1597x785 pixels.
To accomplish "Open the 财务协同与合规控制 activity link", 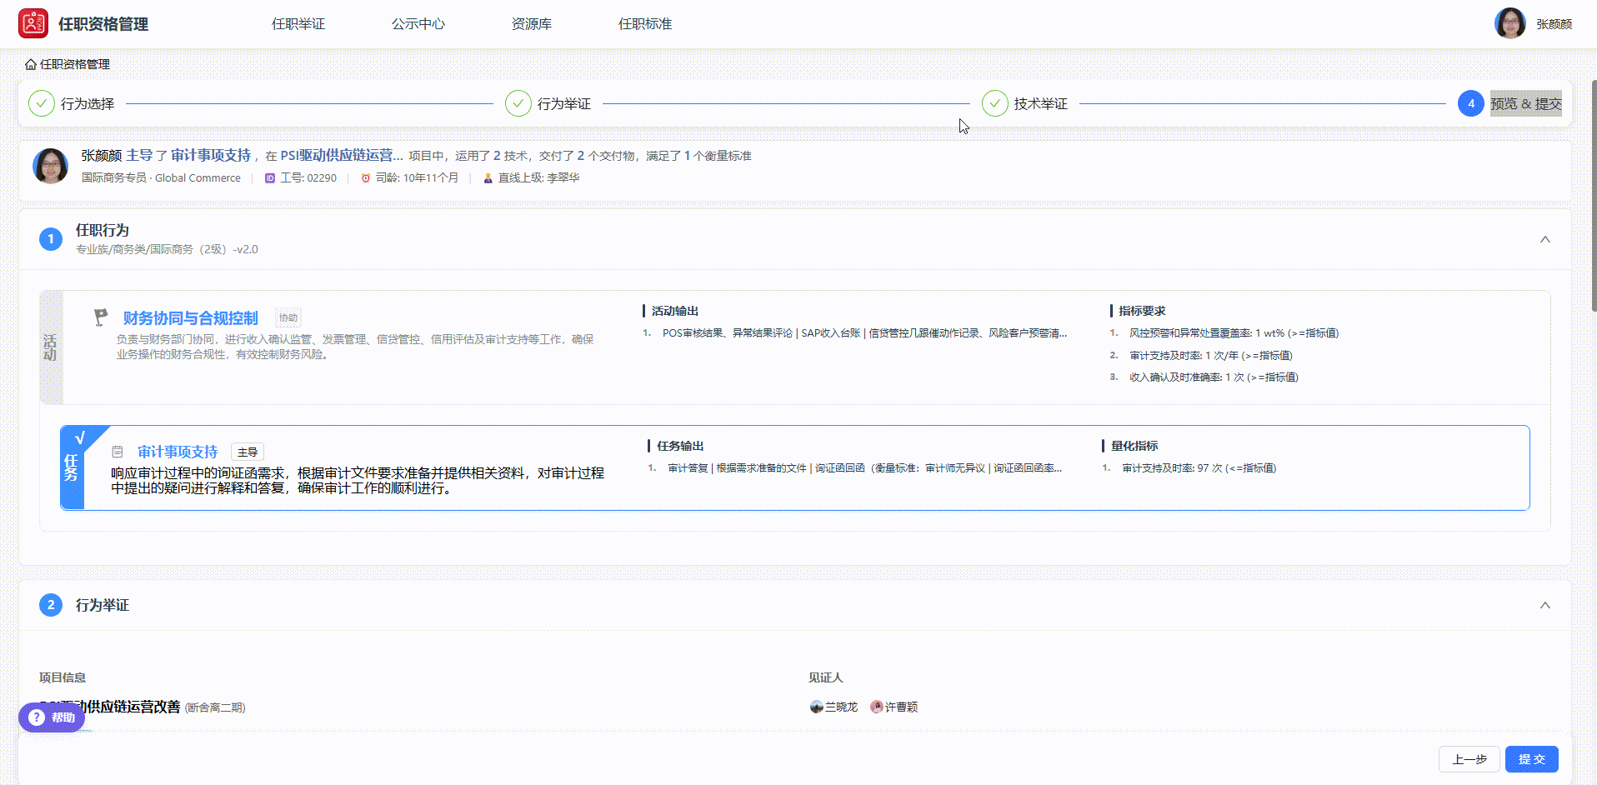I will (190, 318).
